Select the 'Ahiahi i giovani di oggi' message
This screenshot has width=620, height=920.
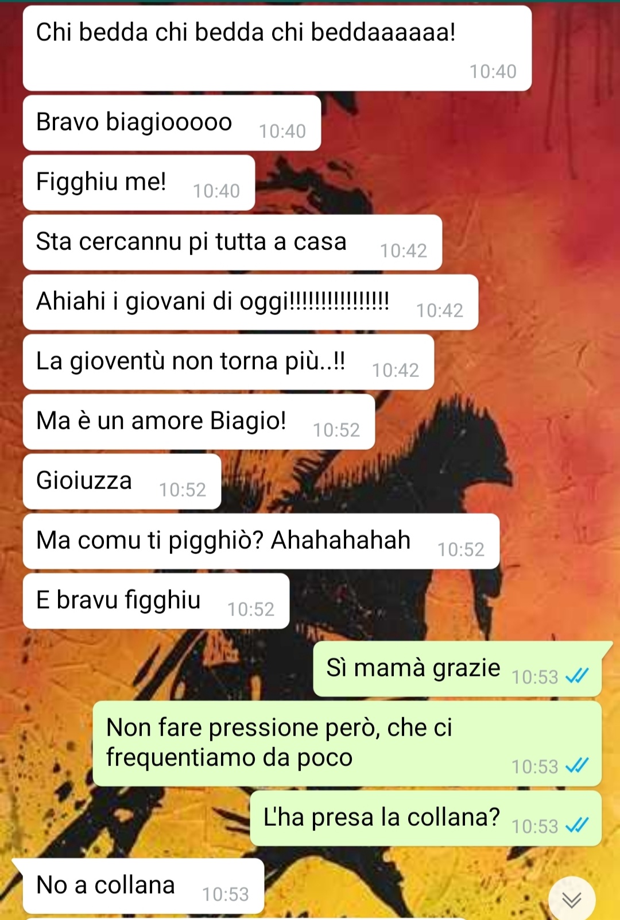tap(250, 302)
